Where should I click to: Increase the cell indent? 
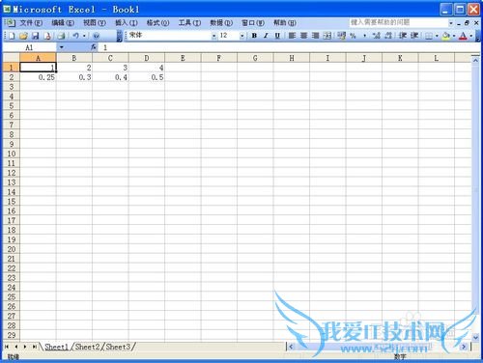[x=414, y=36]
